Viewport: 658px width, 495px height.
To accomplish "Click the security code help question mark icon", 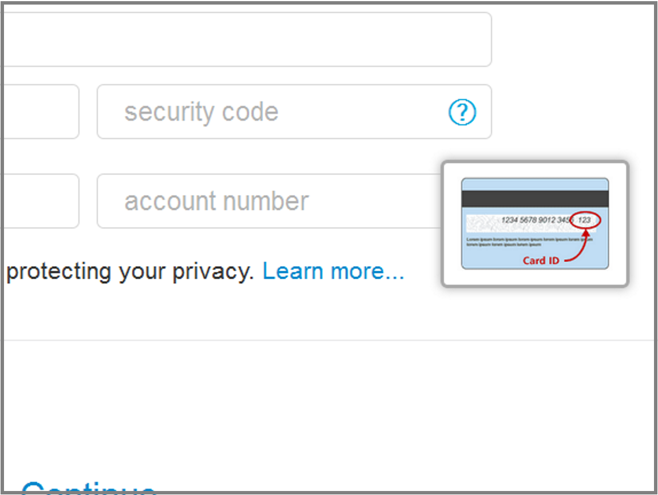I will coord(461,112).
